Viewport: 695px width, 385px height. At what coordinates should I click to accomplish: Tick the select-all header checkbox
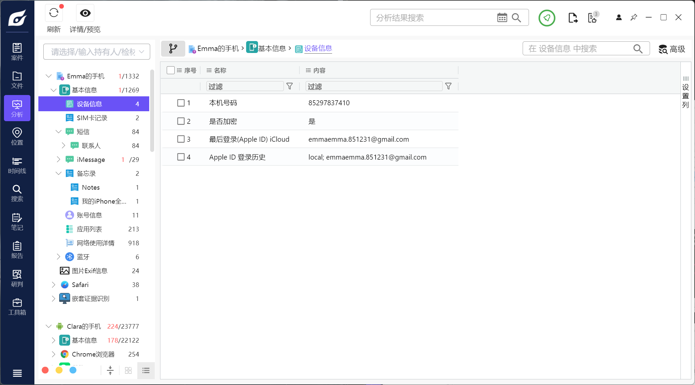pyautogui.click(x=171, y=70)
